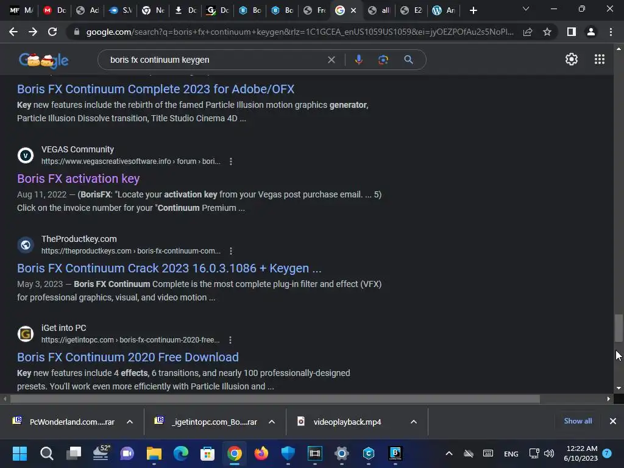This screenshot has width=624, height=468.
Task: Open tab search dropdown
Action: pyautogui.click(x=526, y=9)
